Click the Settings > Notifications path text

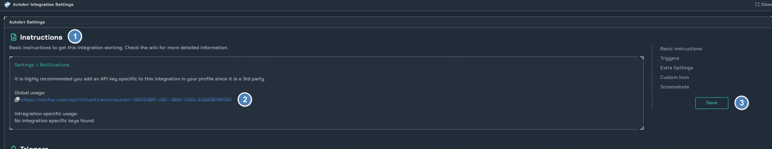pos(42,65)
